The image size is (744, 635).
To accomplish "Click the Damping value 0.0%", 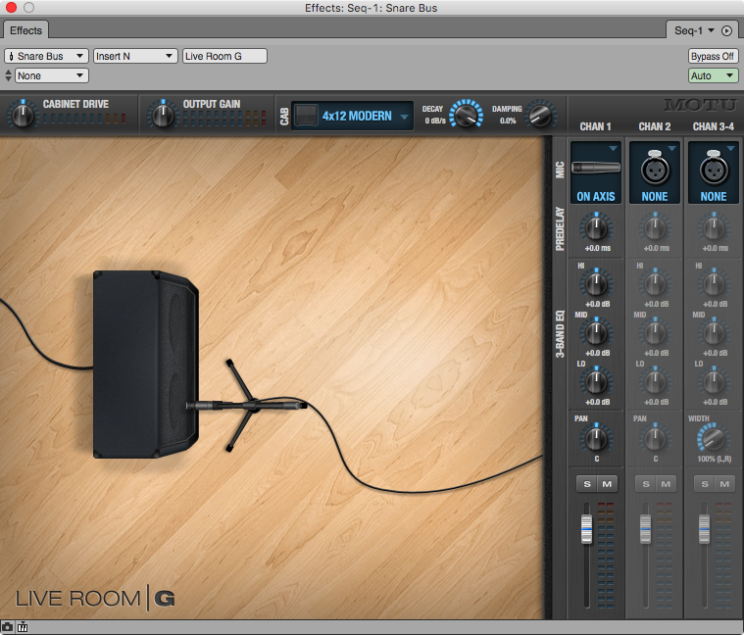I will point(508,121).
